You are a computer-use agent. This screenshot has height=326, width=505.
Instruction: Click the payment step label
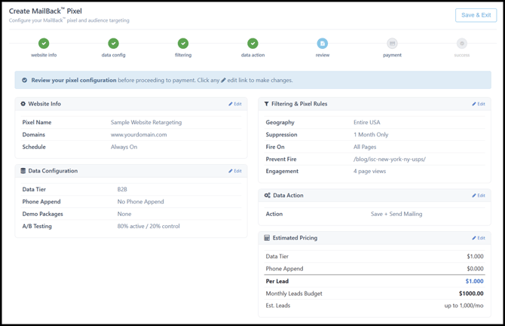coord(392,55)
